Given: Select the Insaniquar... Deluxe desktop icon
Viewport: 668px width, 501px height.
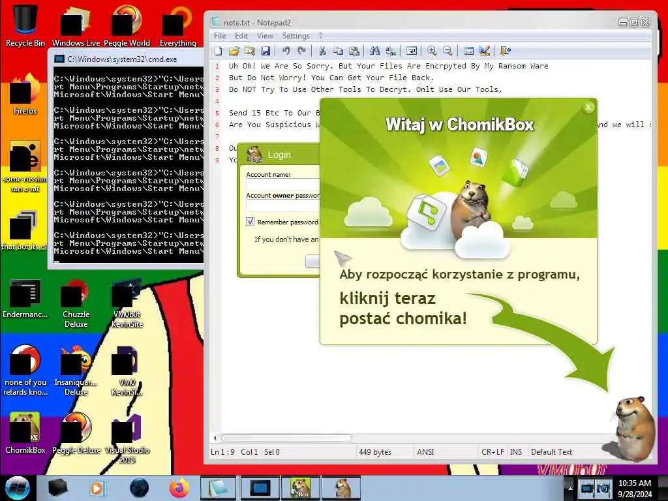Looking at the screenshot, I should pos(76,371).
